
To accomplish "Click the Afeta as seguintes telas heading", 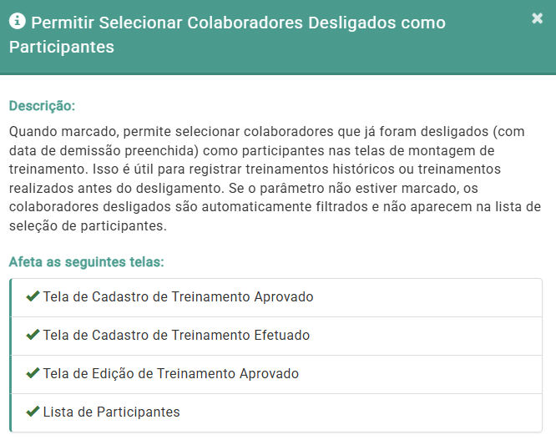I will click(x=86, y=262).
